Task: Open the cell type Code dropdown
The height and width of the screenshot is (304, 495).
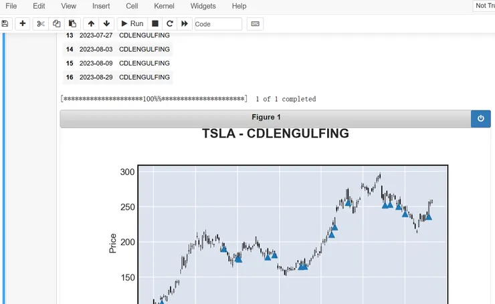Action: click(218, 24)
